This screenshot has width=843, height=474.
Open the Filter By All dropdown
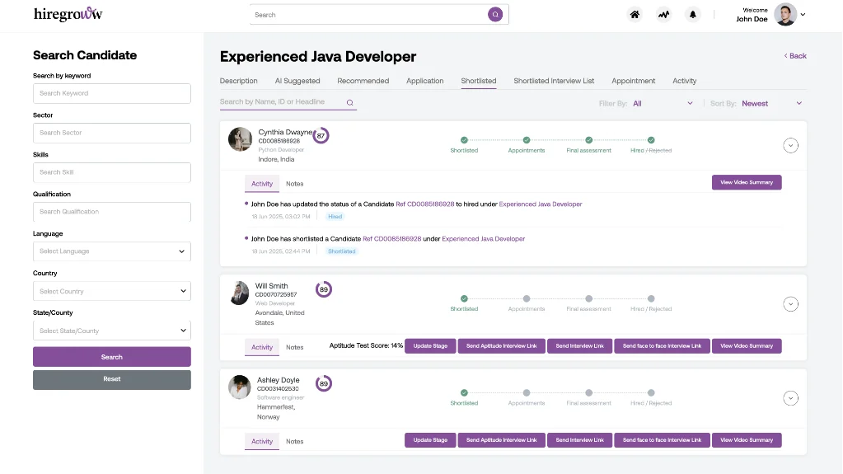pos(663,104)
